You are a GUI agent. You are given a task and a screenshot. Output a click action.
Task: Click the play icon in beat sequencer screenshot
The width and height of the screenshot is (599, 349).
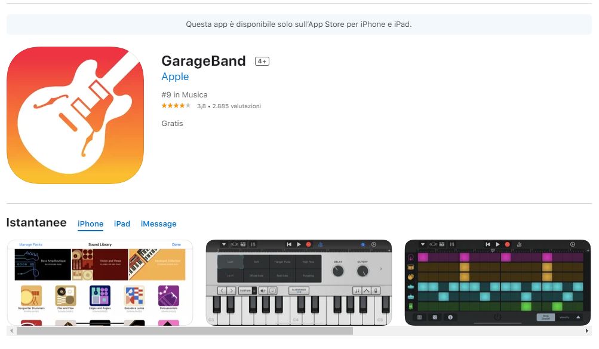tap(497, 244)
